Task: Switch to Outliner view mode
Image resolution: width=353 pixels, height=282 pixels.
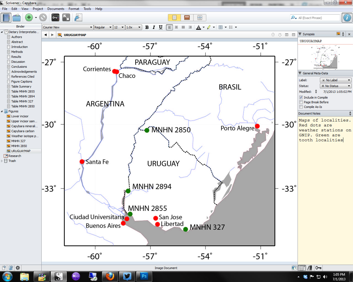Action: pos(200,18)
